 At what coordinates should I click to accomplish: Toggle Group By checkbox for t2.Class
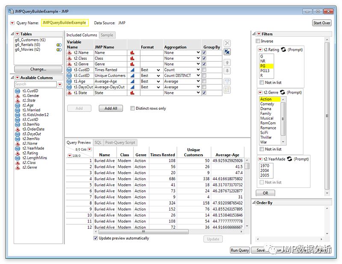204,58
